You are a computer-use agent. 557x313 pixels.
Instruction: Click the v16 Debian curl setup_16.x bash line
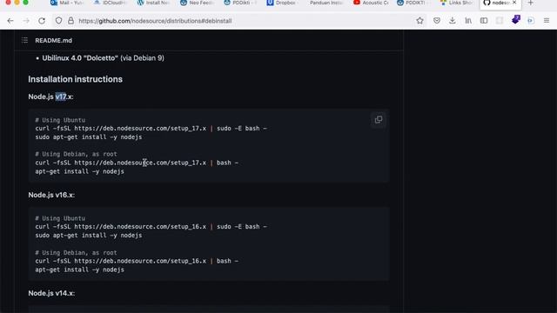pos(137,261)
